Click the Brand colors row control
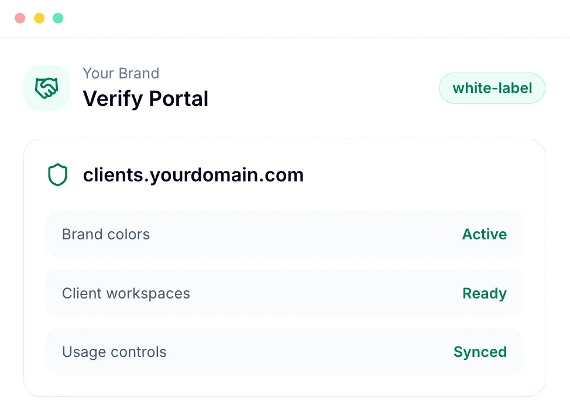 click(284, 234)
